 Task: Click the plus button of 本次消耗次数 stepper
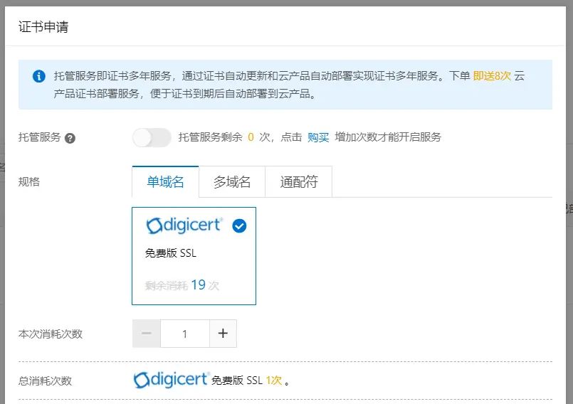click(223, 334)
